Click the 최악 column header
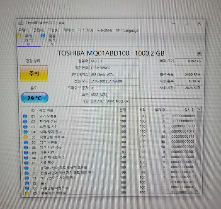The image size is (221, 209). pos(142,110)
